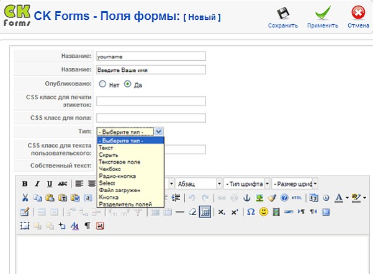This screenshot has height=274, width=373.
Task: Insert media film icon
Action: (x=276, y=212)
